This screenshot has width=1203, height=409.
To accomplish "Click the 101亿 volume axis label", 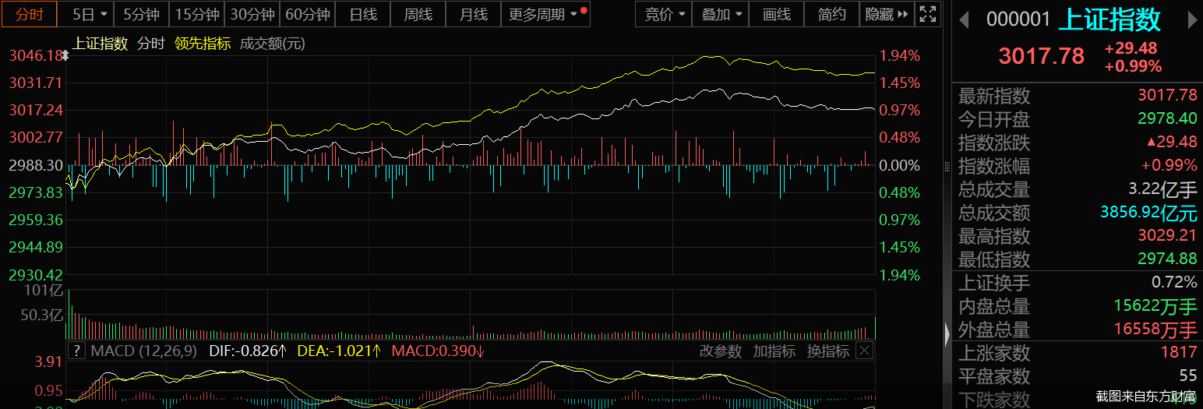I will (44, 291).
